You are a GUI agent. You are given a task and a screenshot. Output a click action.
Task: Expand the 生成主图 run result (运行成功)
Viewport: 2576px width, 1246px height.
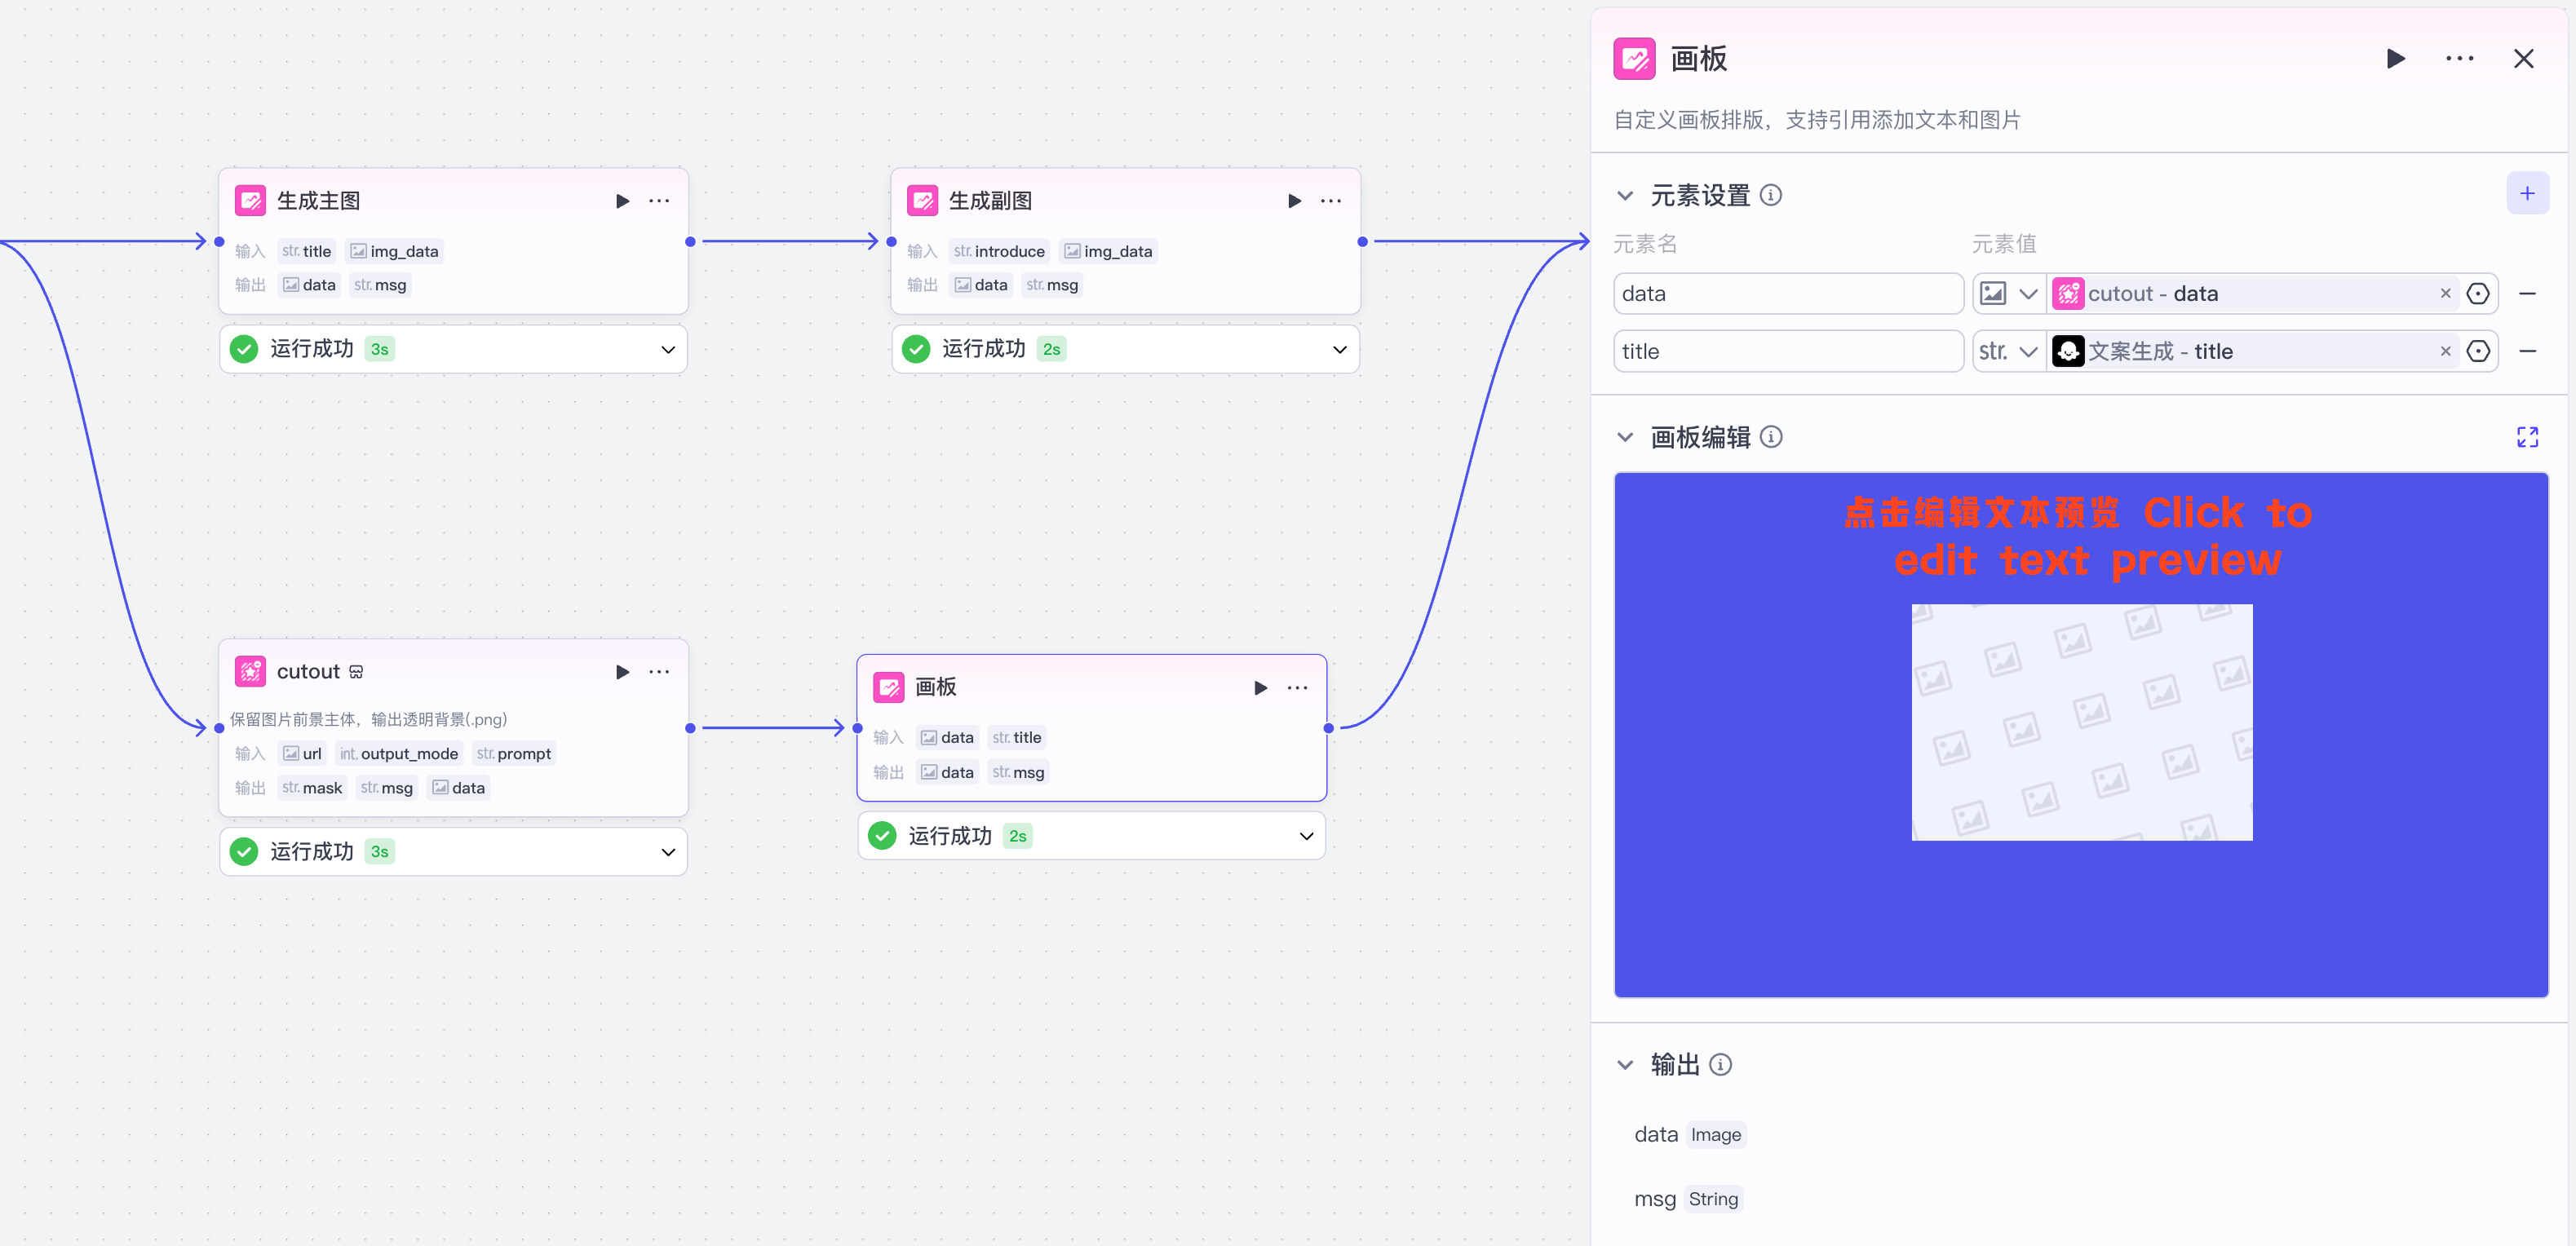click(x=668, y=350)
